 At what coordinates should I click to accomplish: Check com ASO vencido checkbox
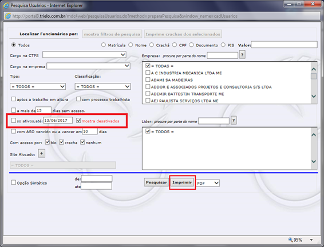13,132
